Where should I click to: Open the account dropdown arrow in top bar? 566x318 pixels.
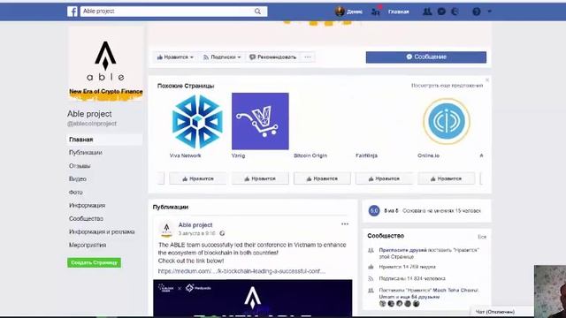(489, 11)
